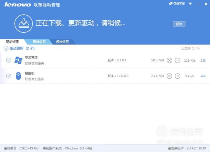Click the 1% progress value

203,60
